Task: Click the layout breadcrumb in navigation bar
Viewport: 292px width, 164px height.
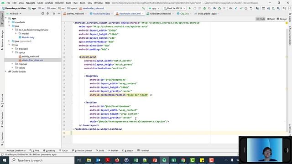Action: (x=72, y=8)
